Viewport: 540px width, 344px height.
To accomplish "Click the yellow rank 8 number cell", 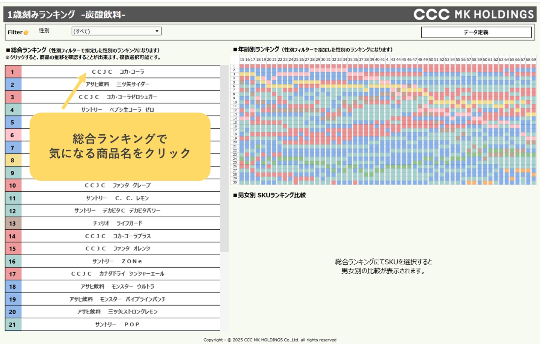I will [13, 160].
